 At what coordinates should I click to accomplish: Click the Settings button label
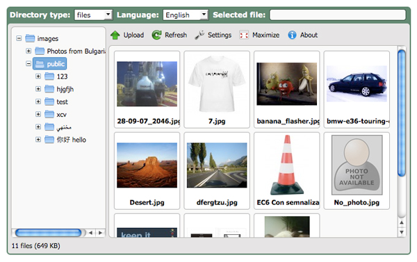coord(220,35)
